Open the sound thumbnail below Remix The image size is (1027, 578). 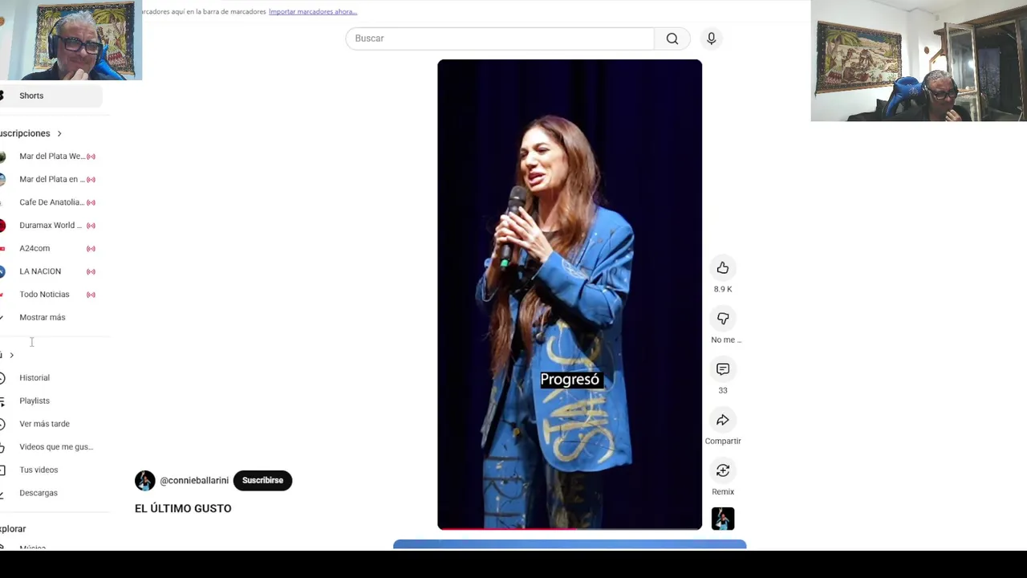pos(723,519)
